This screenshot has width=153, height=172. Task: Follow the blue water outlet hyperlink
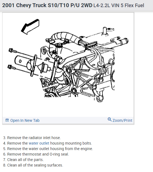click(39, 143)
